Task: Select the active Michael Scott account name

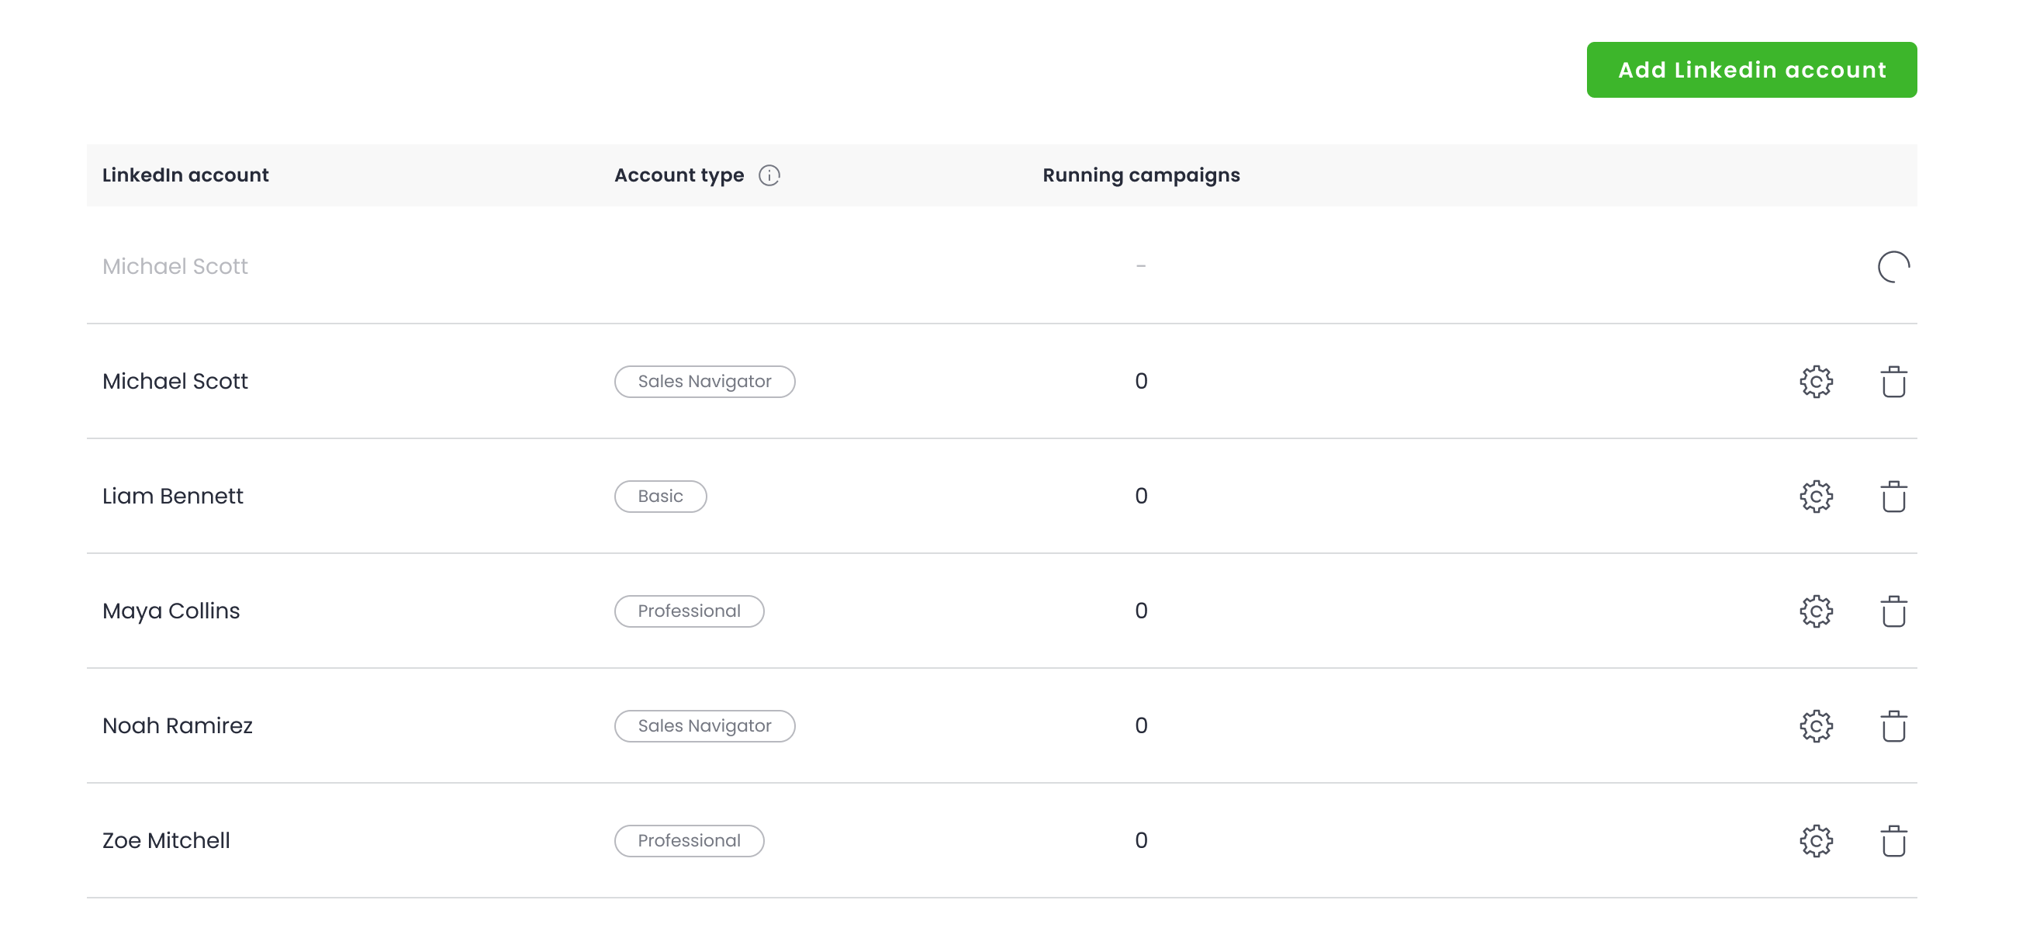Action: (x=175, y=382)
